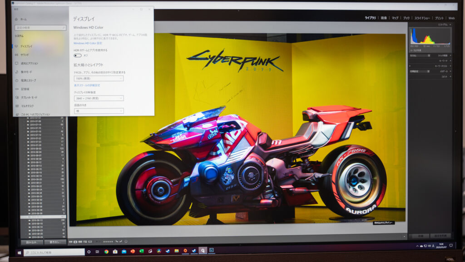Screen dimensions: 465x262
Task: Open the 3840 × 2160 resolution dropdown
Action: [x=99, y=98]
